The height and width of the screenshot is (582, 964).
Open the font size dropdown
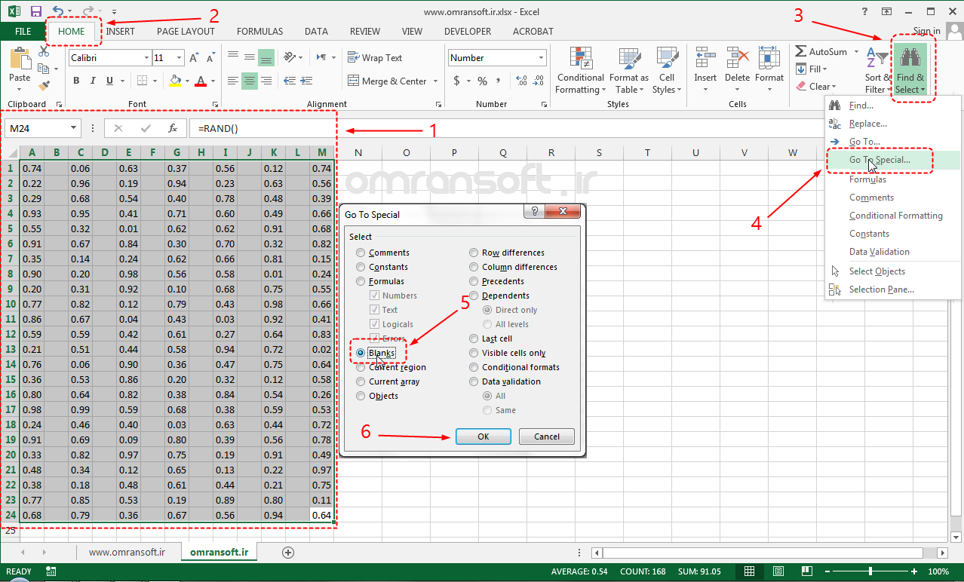click(179, 58)
